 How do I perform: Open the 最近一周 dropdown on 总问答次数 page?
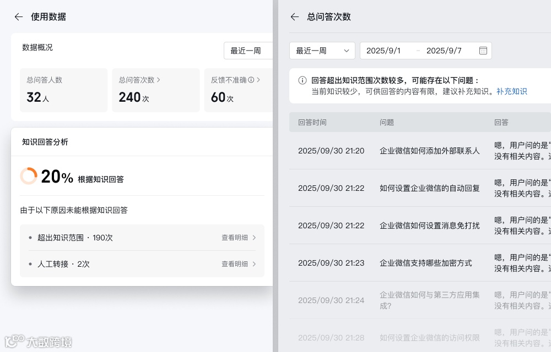322,51
